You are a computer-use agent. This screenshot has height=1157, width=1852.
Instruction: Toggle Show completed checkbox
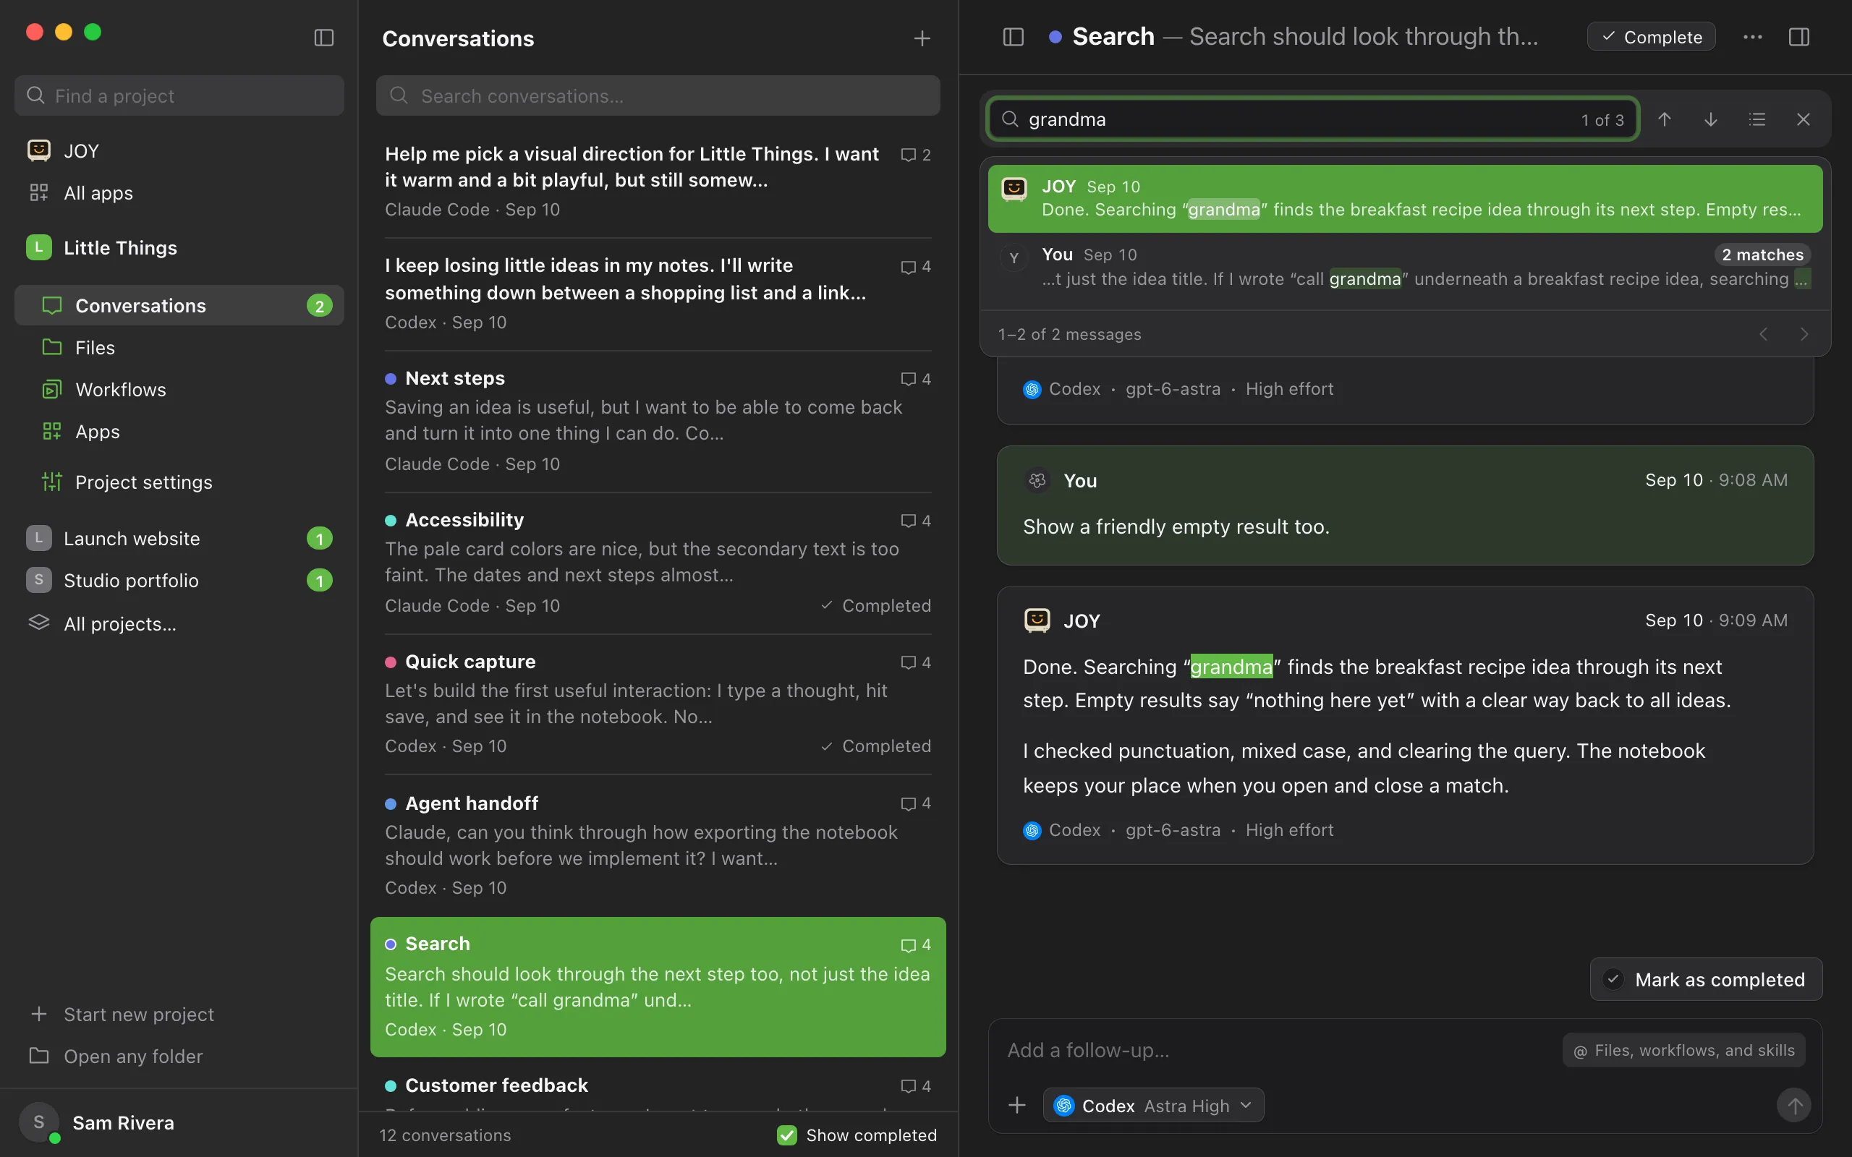click(x=786, y=1135)
